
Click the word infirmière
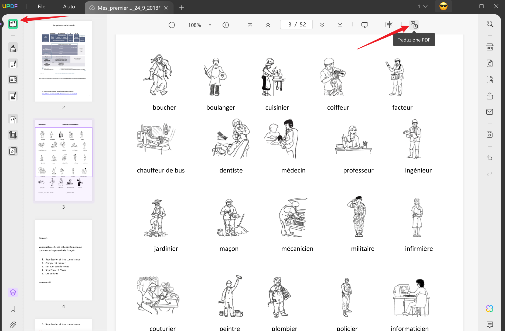(x=419, y=249)
